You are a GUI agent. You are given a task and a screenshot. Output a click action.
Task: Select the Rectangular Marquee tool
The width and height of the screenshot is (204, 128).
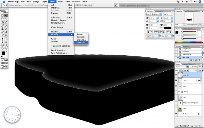[x=2, y=16]
